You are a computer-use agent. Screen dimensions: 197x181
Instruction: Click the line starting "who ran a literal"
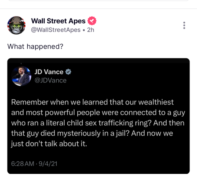(98, 123)
